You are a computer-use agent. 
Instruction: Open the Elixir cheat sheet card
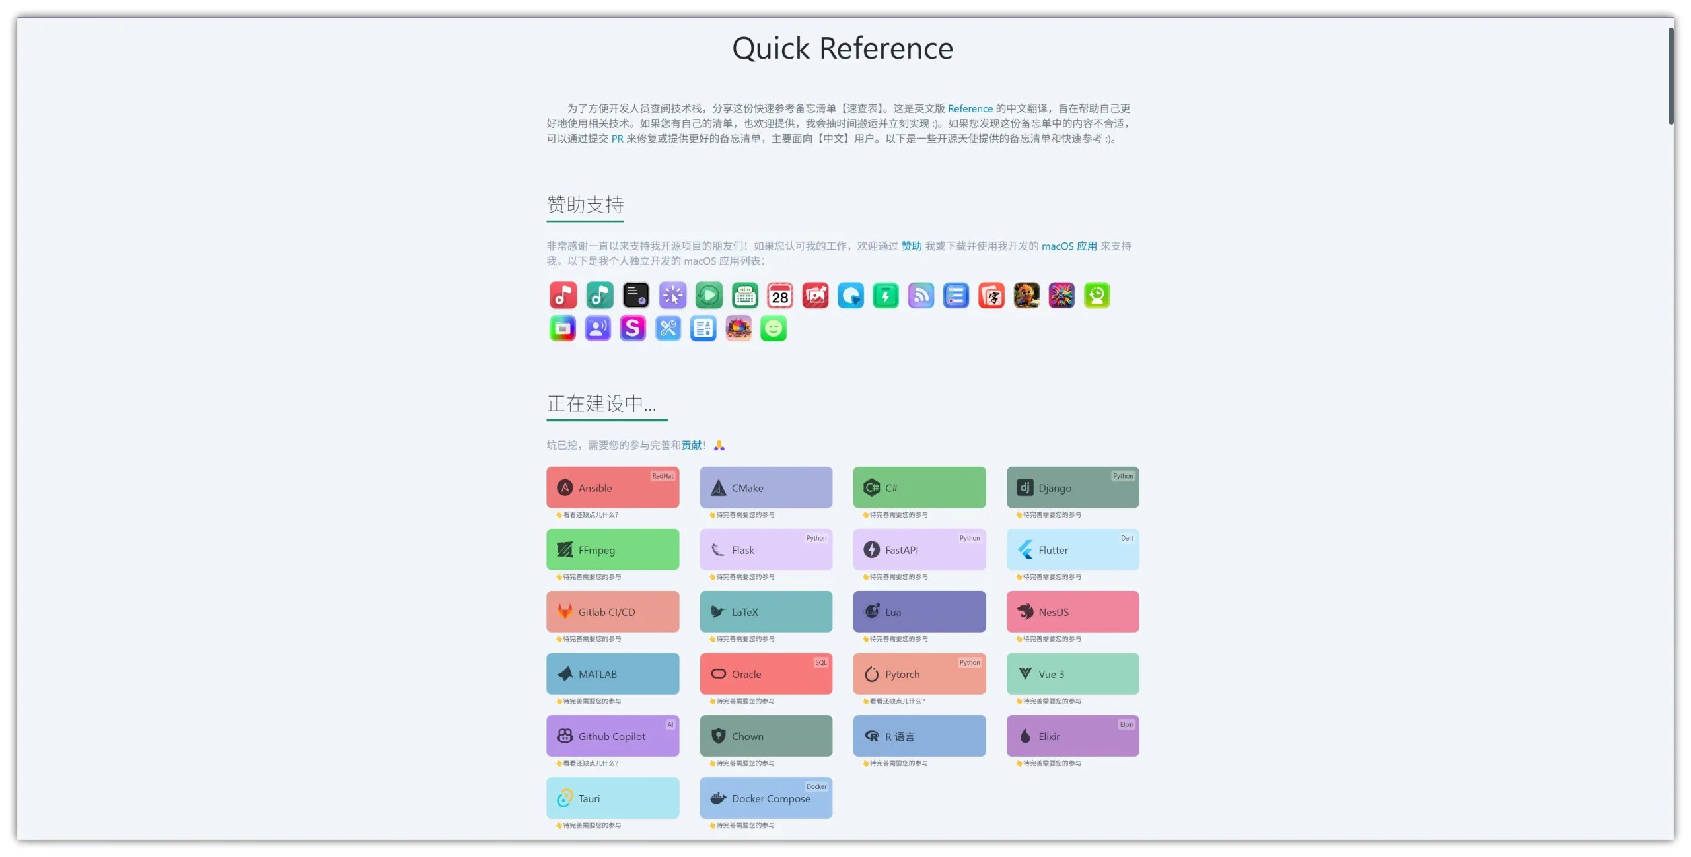coord(1073,736)
